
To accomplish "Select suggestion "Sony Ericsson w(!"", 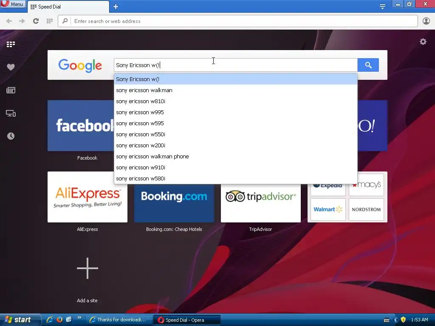I will coord(235,79).
